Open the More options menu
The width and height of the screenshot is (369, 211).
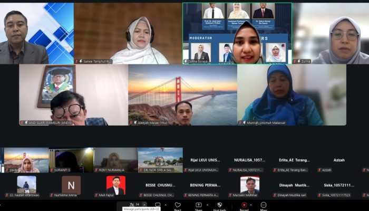[264, 205]
